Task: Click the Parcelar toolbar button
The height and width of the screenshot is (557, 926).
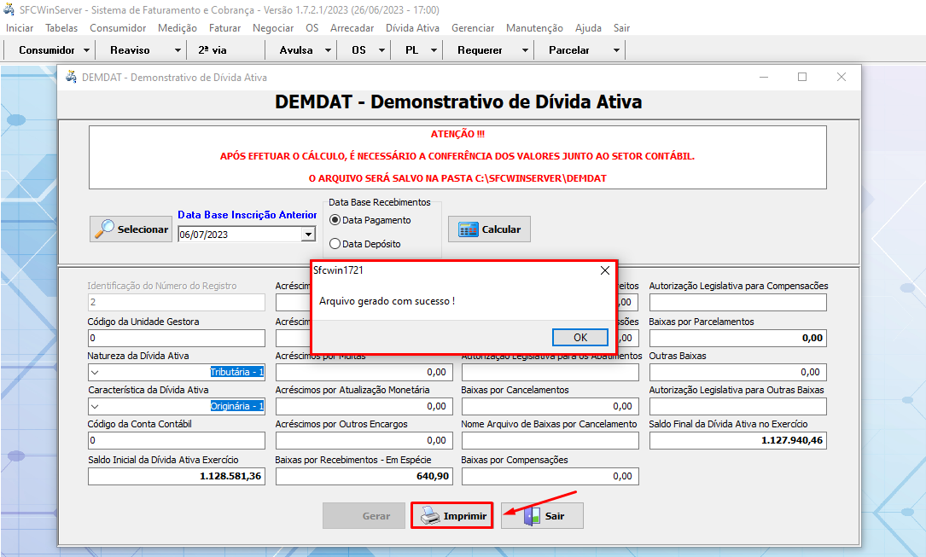Action: pyautogui.click(x=568, y=50)
